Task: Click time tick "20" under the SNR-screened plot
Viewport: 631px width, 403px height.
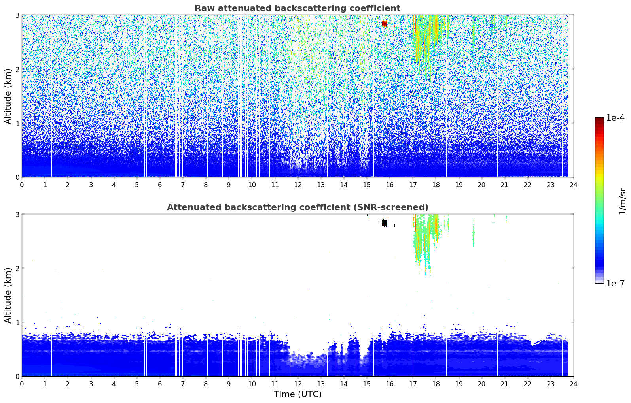Action: pos(481,384)
